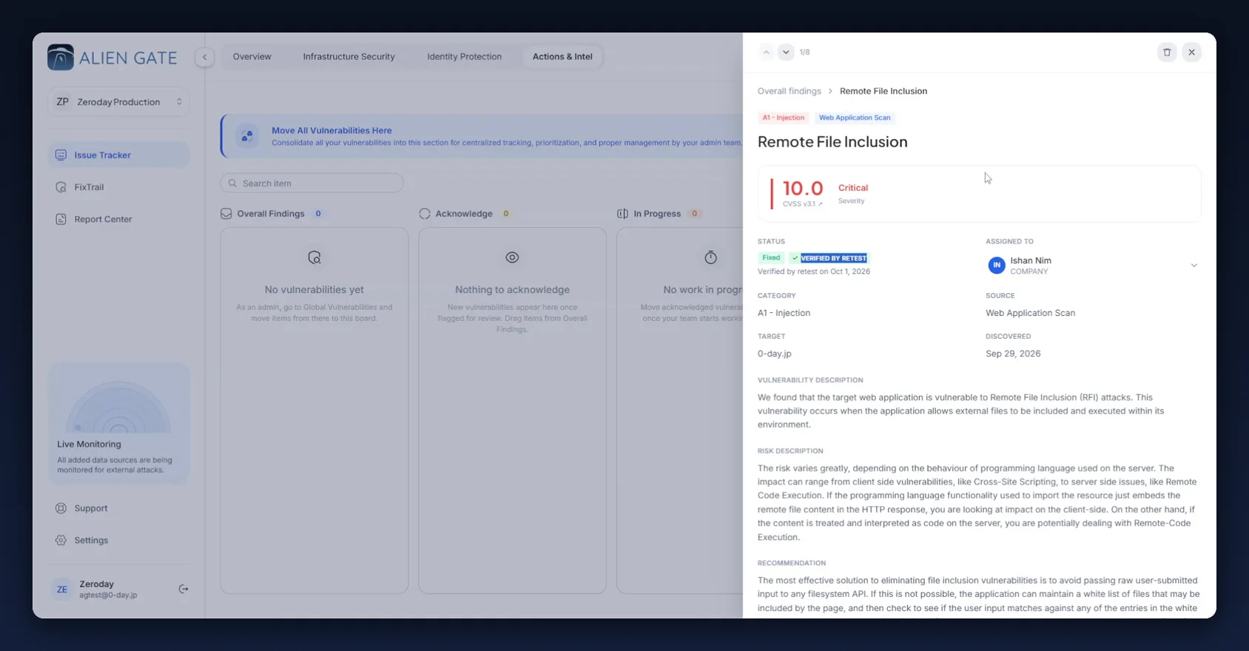Click the eye icon in Acknowledge column

pyautogui.click(x=512, y=257)
